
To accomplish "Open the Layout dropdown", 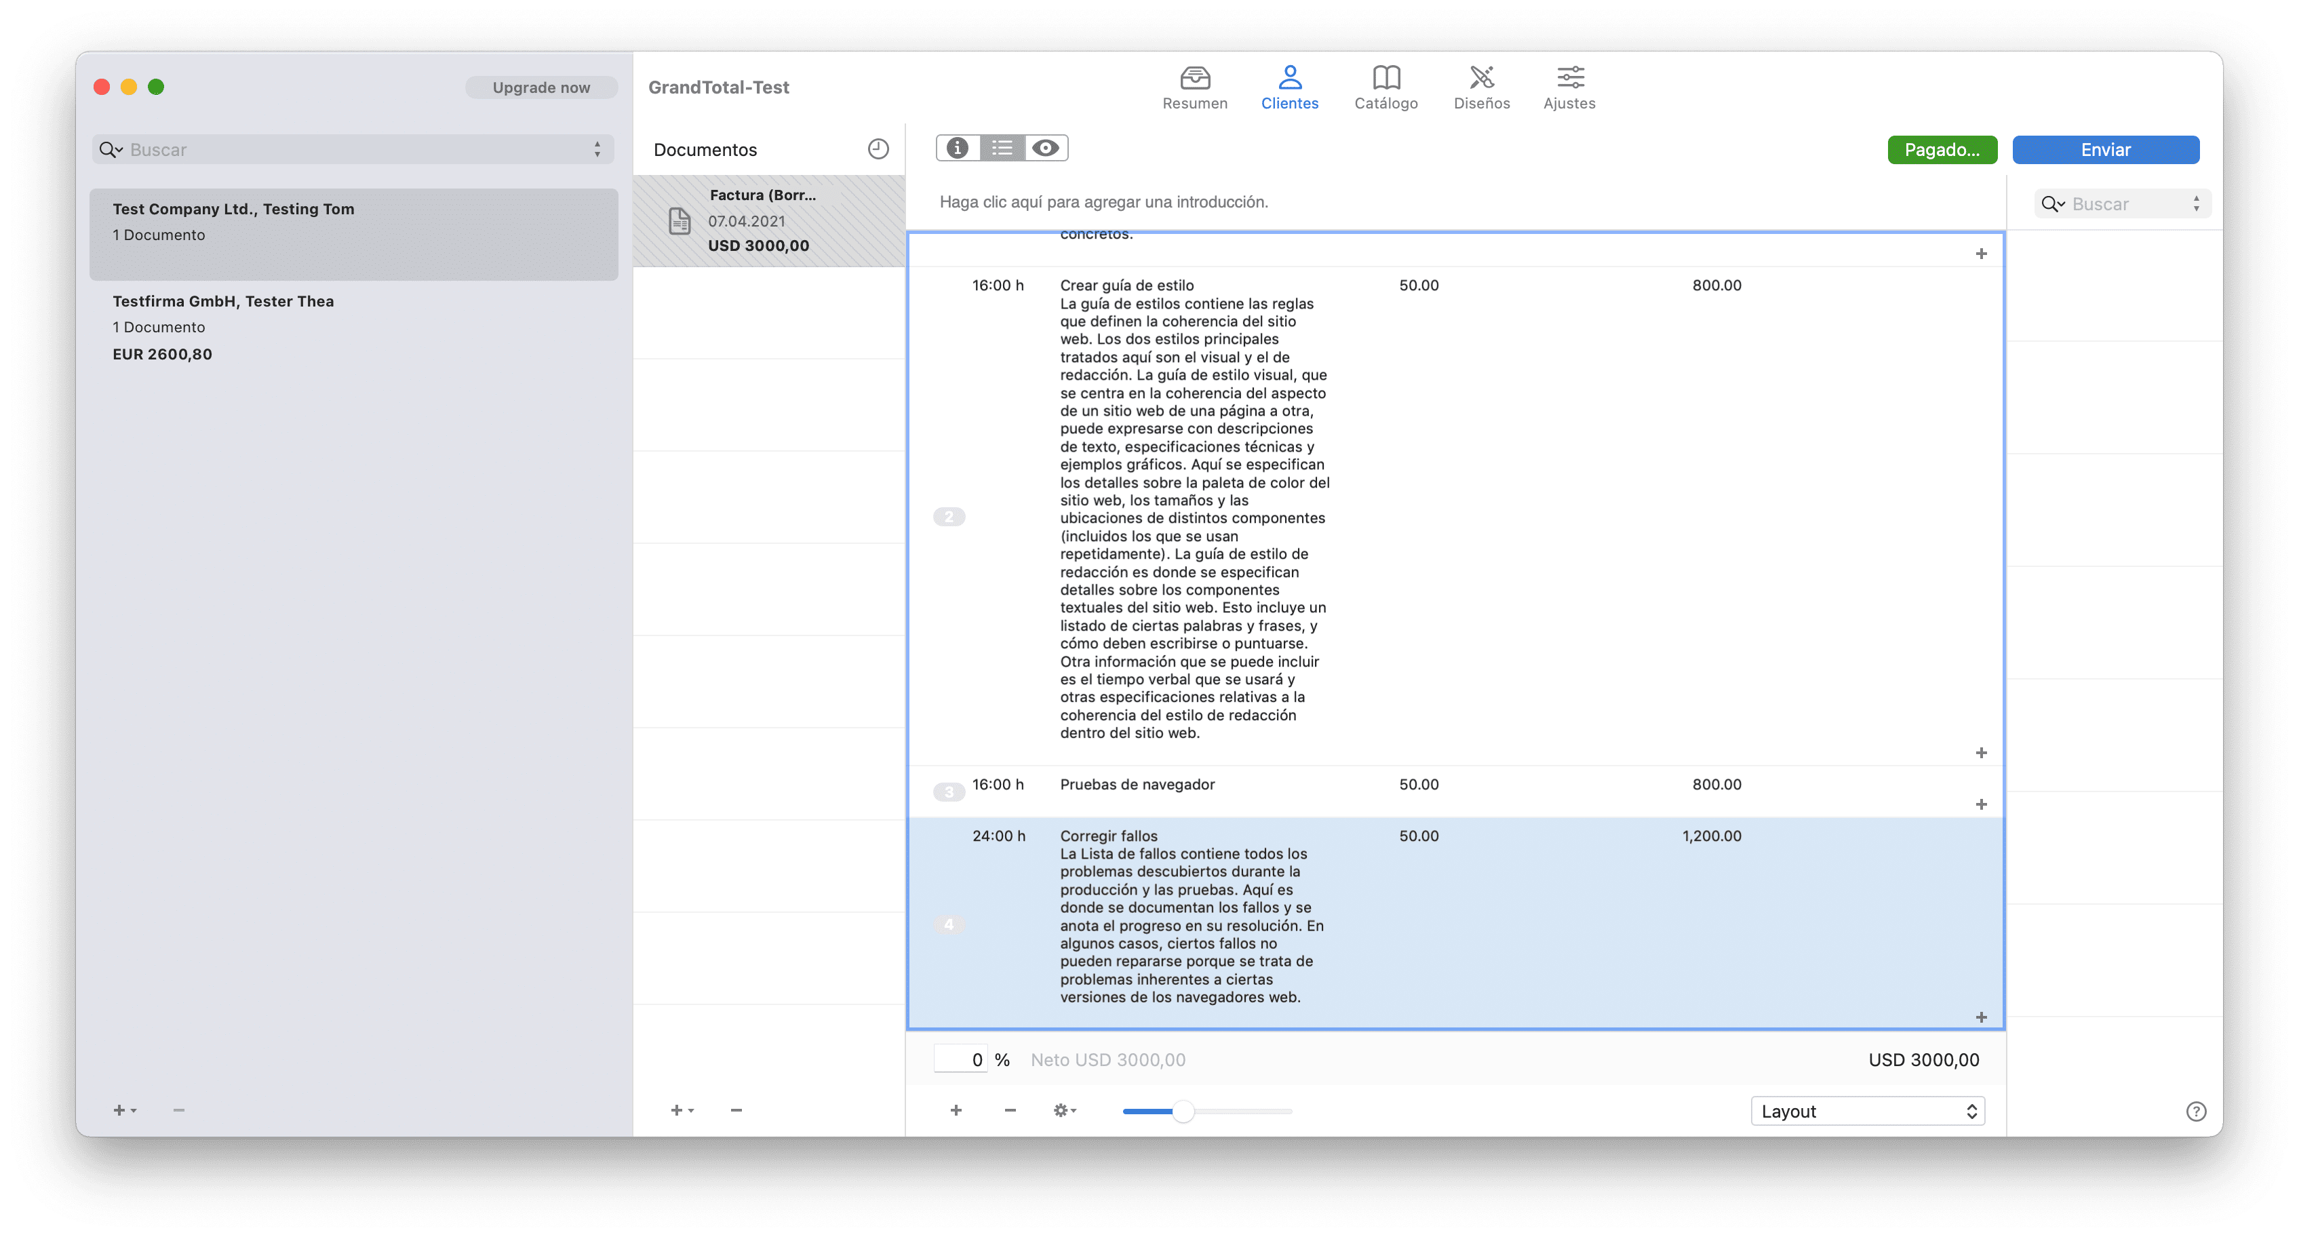I will click(1867, 1111).
